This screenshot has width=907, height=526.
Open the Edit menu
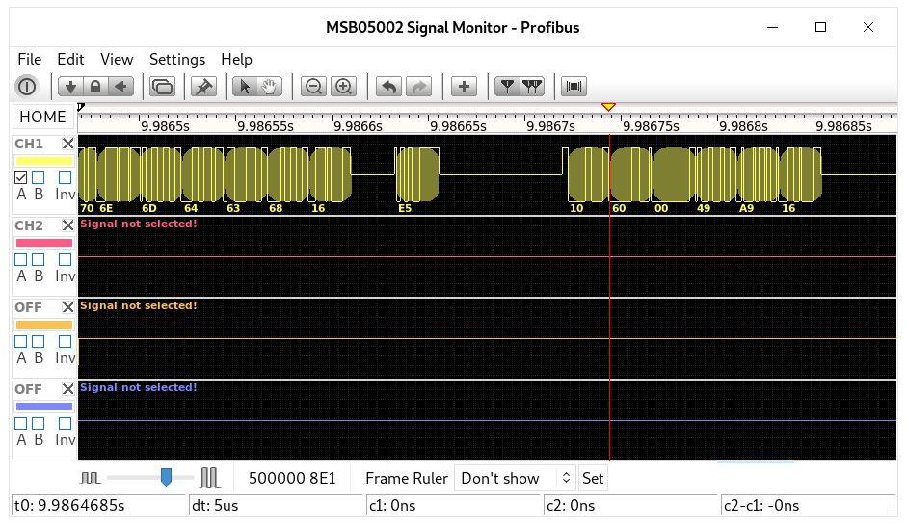[70, 60]
